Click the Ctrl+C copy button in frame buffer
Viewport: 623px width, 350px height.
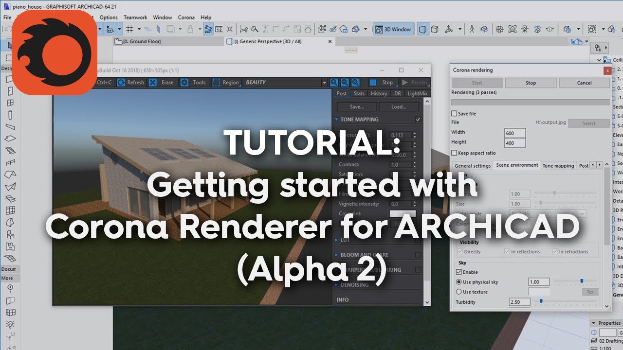[x=104, y=83]
